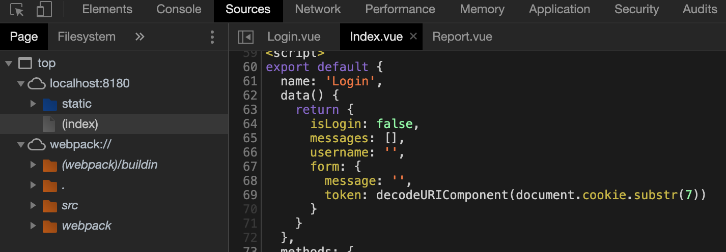Click the webpack:// cloud icon
Viewport: 726px width, 252px height.
coord(37,145)
